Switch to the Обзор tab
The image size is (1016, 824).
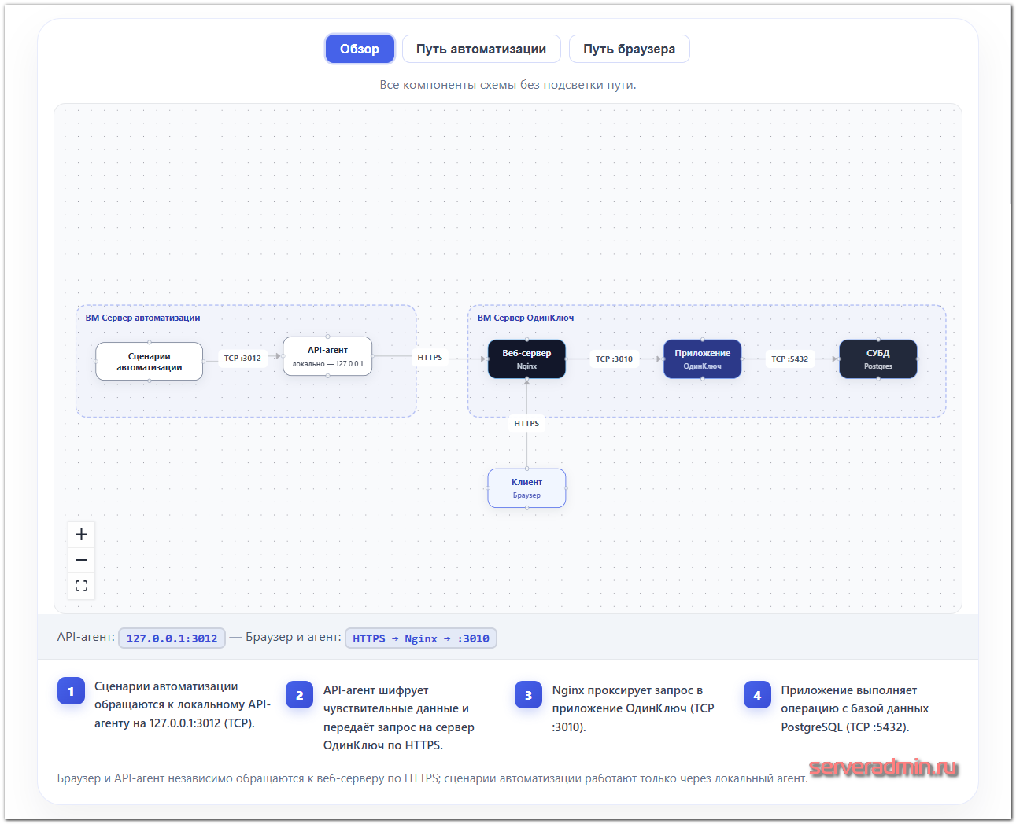click(360, 49)
